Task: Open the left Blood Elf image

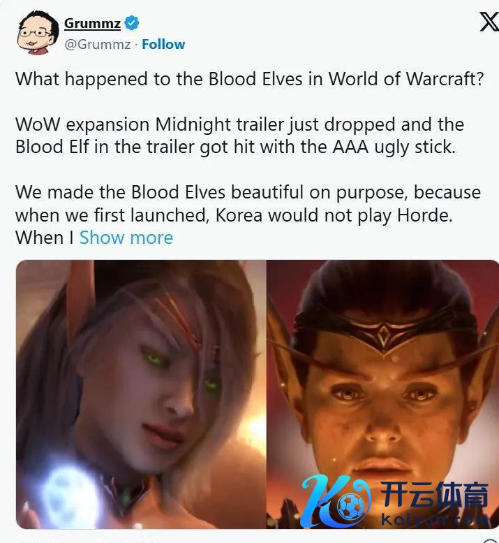Action: click(141, 394)
